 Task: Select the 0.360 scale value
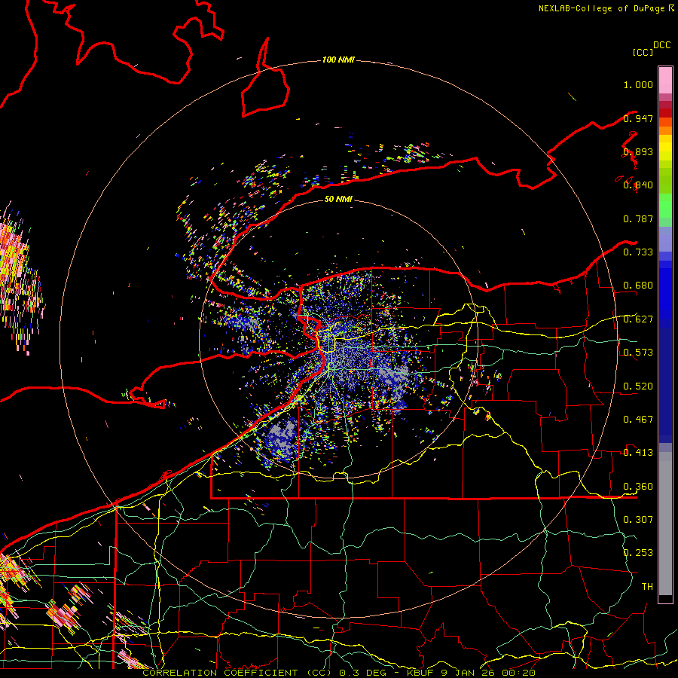[638, 487]
